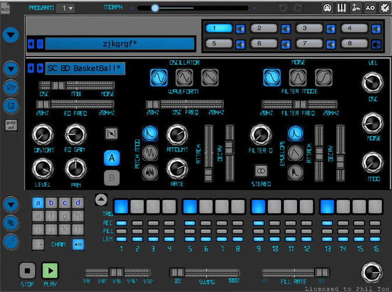The height and width of the screenshot is (292, 392).
Task: Click the redo arrow icon
Action: click(297, 8)
